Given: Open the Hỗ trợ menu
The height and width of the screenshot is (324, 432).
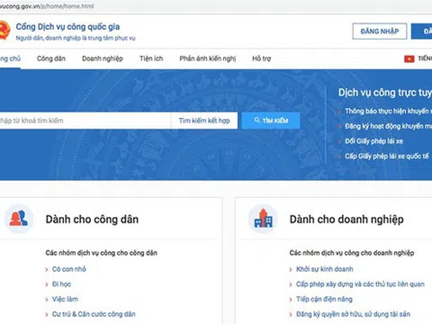Looking at the screenshot, I should click(262, 58).
